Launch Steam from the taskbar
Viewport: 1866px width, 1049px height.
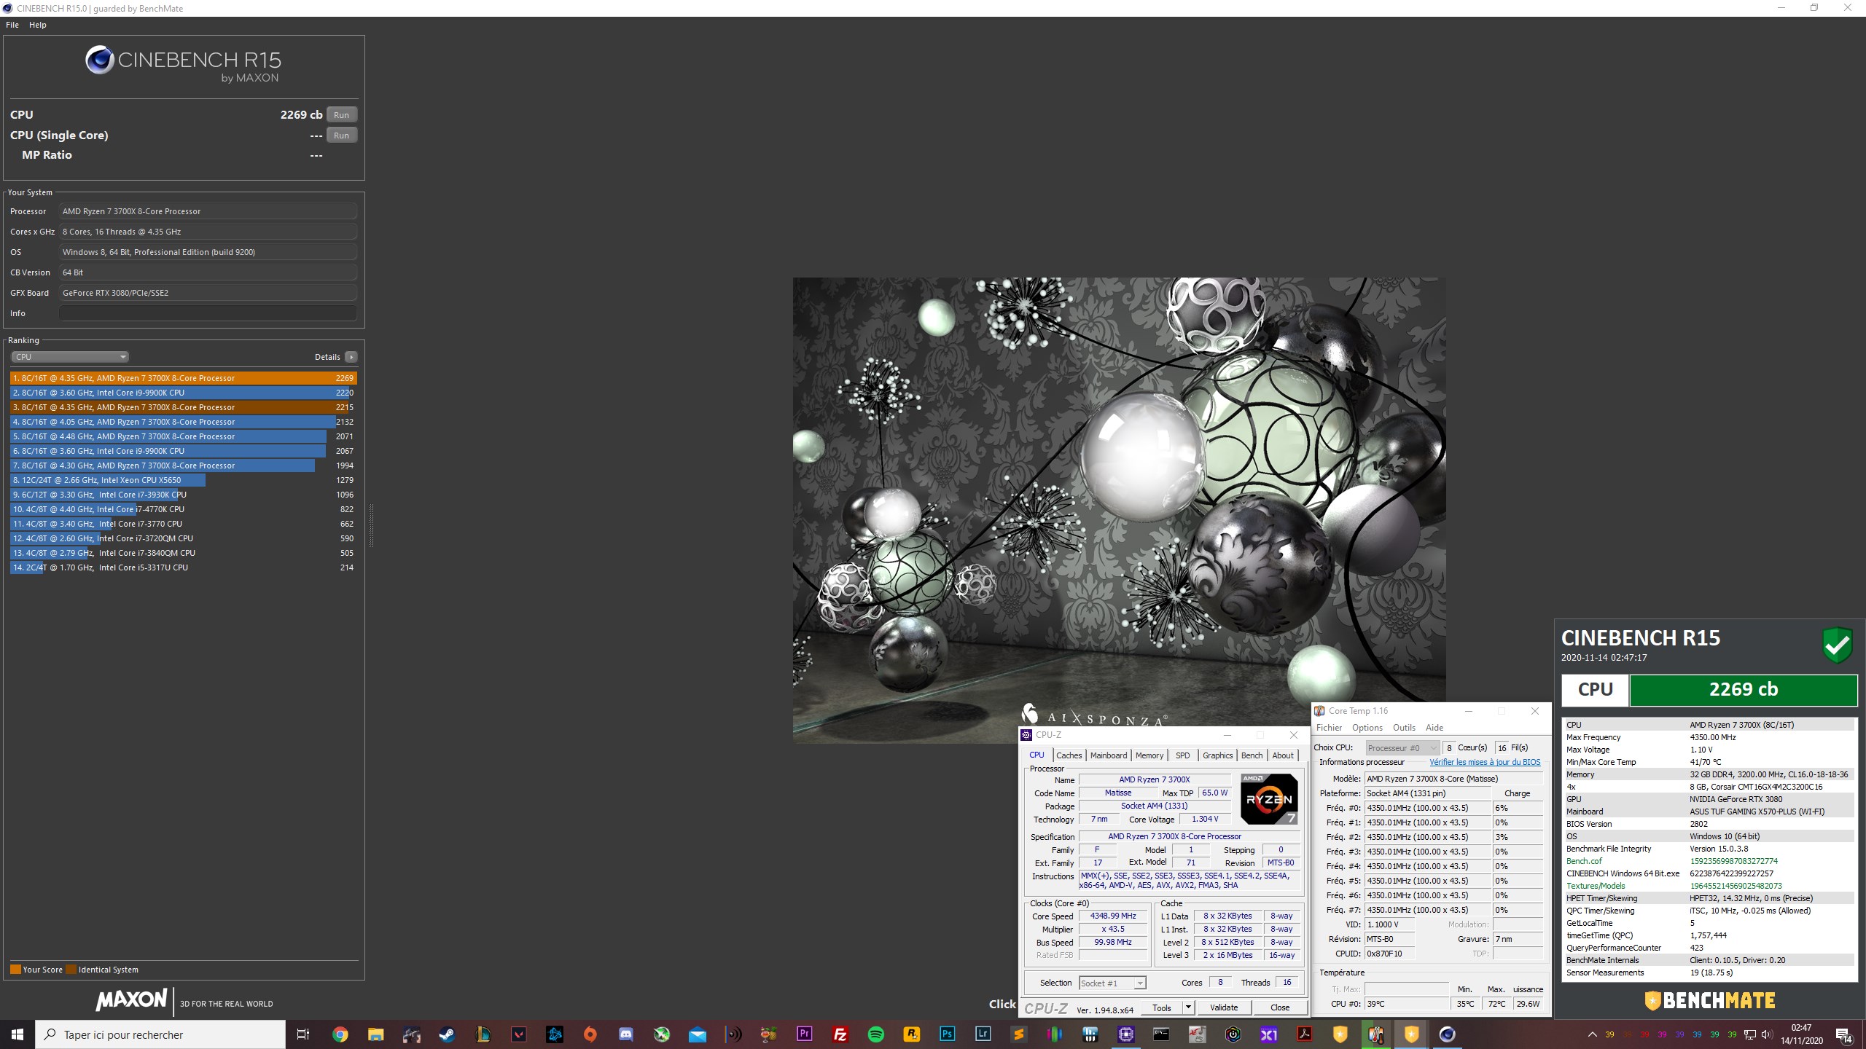[x=447, y=1034]
